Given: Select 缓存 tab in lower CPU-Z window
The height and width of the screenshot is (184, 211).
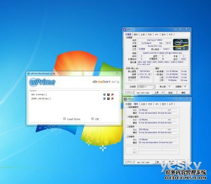Looking at the screenshot, I should 136,104.
